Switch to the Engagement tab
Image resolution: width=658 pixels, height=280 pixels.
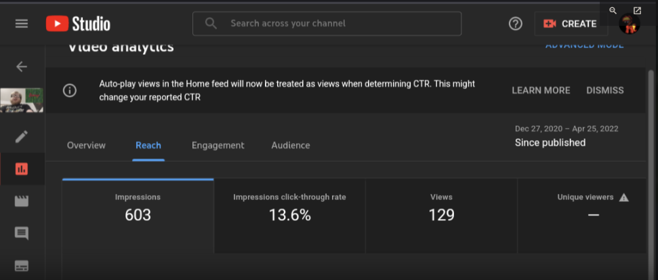[x=218, y=145]
